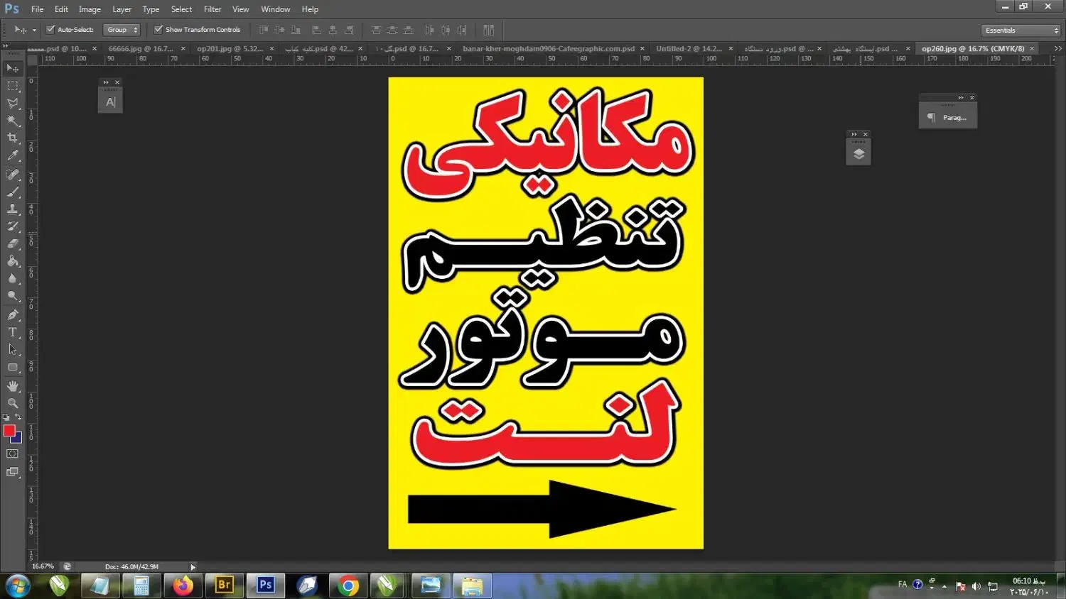Switch to the 66666.jpg document tab
Viewport: 1066px width, 599px height.
tap(141, 49)
